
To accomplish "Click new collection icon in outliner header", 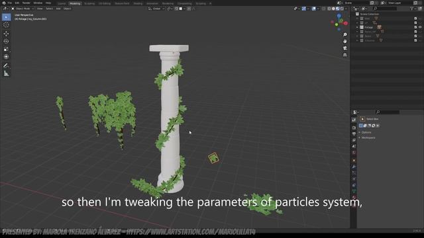I will (x=419, y=9).
